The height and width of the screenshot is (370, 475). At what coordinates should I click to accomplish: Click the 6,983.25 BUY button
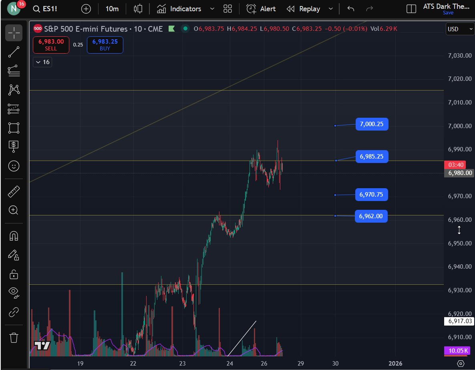pos(105,45)
